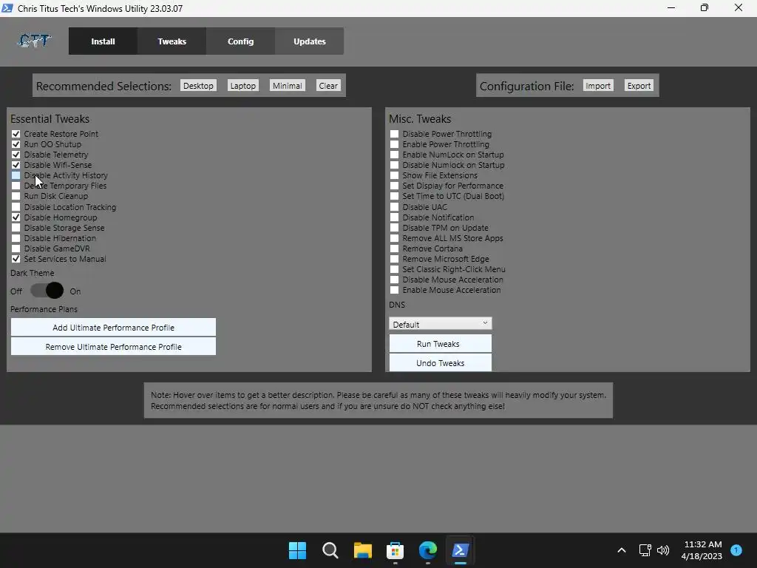The image size is (757, 568).
Task: Click Run Tweaks button
Action: (441, 344)
